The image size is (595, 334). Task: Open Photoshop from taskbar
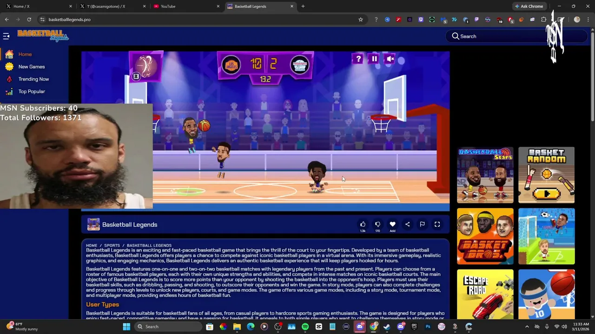point(428,327)
